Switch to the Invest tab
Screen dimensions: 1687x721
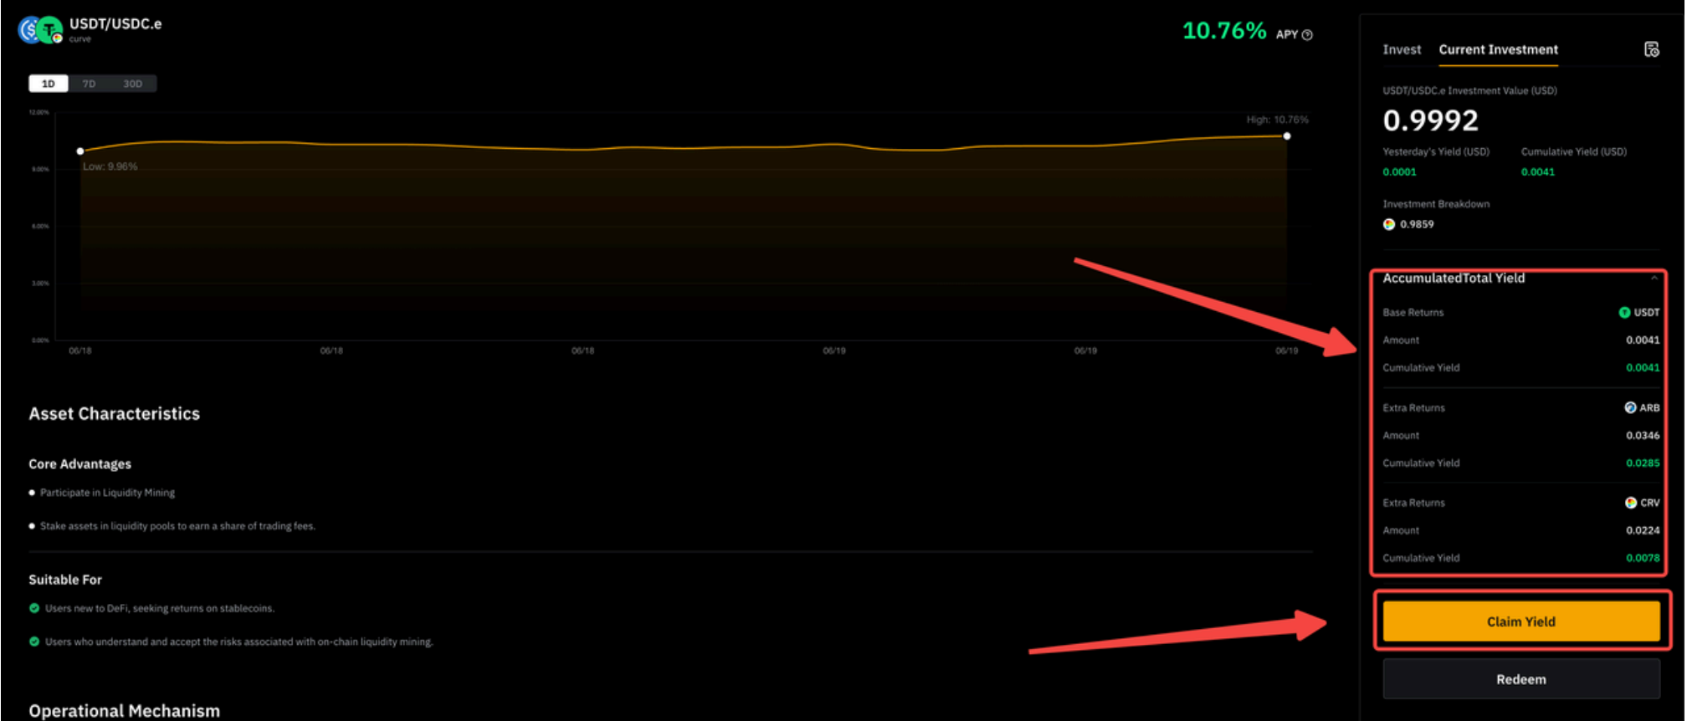point(1401,50)
